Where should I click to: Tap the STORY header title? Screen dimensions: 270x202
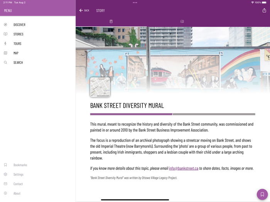(100, 11)
